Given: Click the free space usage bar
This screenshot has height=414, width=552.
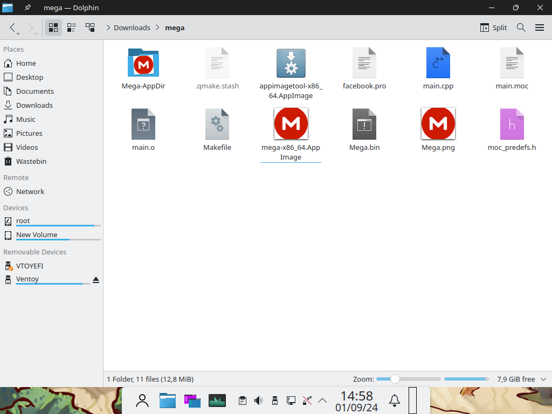Looking at the screenshot, I should coord(466,379).
